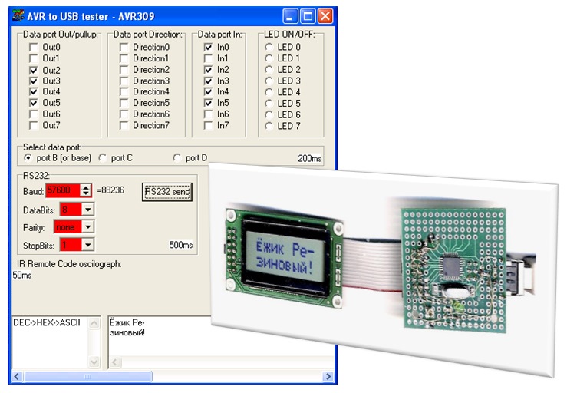Uncheck the Out3 checkbox
567x393 pixels.
tap(34, 81)
